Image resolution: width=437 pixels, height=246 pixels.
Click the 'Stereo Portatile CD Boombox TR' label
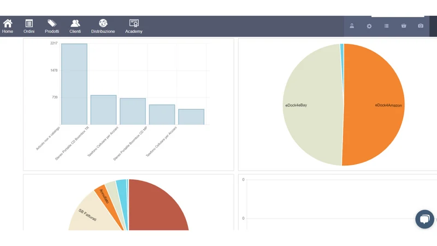point(72,143)
